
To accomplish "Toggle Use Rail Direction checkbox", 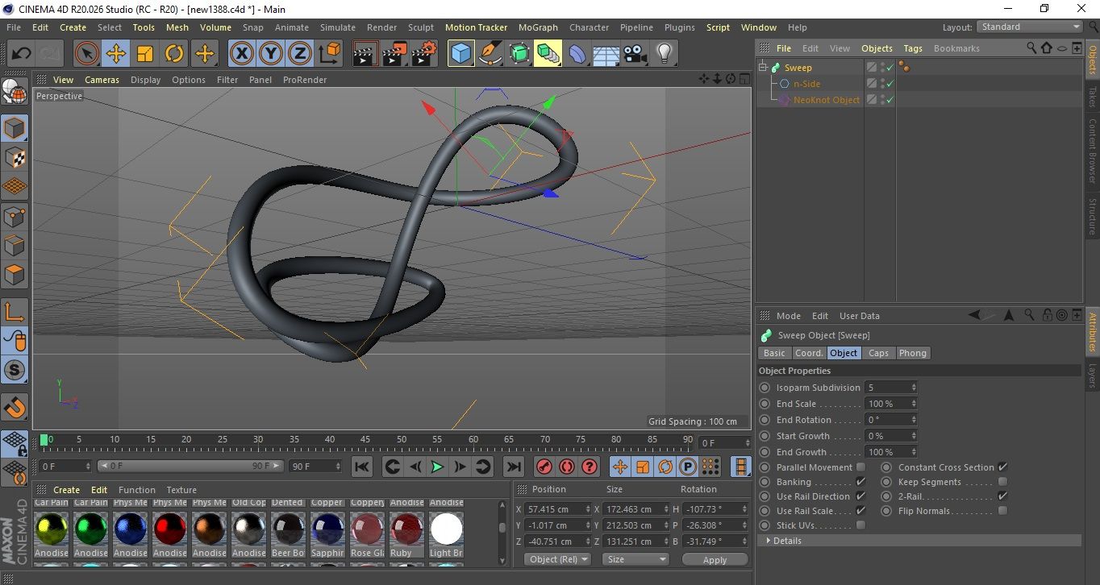I will [x=860, y=496].
